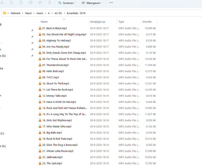The width and height of the screenshot is (202, 165).
Task: Select VLC icon of 01. Back In Black.mp3
Action: (x=40, y=28)
